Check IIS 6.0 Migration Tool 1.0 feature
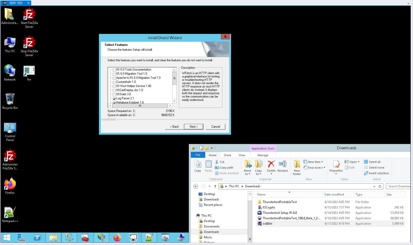This screenshot has height=245, width=413. click(114, 74)
